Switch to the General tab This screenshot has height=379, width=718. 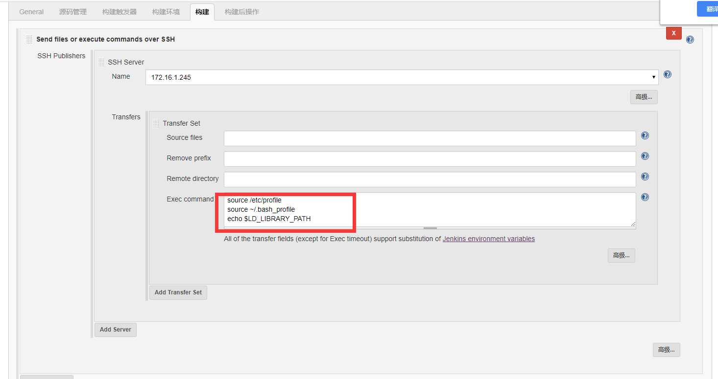click(x=31, y=12)
